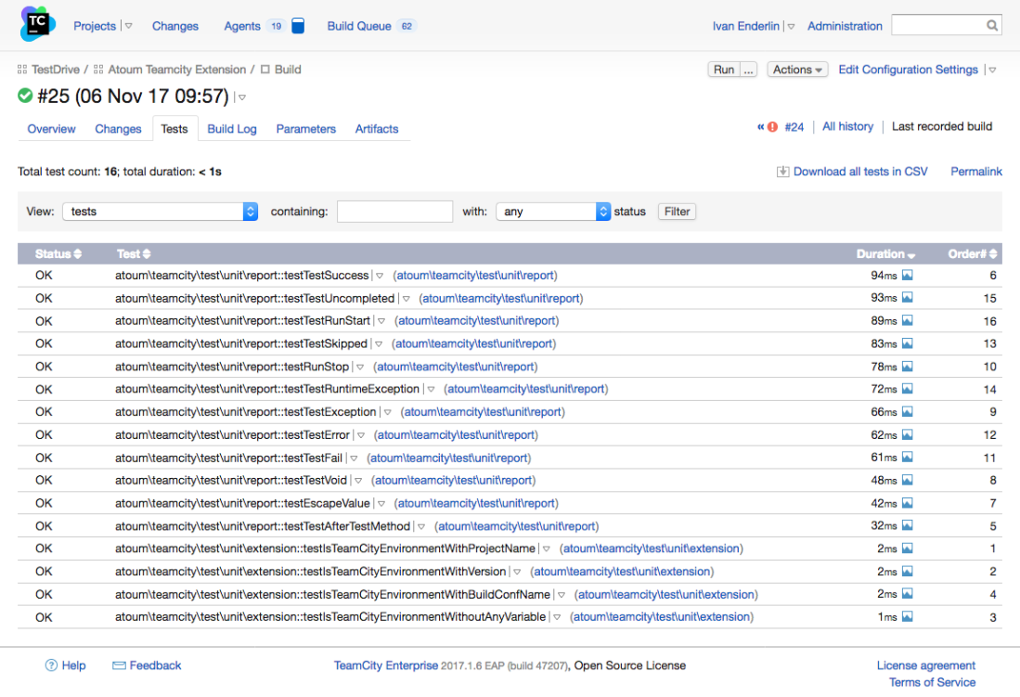The height and width of the screenshot is (697, 1020).
Task: Open duration graph icon for testRunStop
Action: coord(908,367)
